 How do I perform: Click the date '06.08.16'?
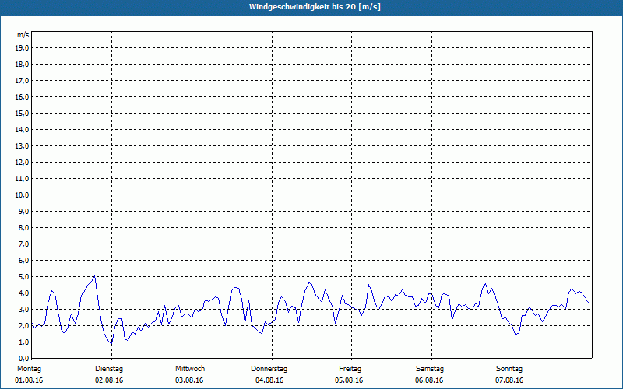click(429, 380)
